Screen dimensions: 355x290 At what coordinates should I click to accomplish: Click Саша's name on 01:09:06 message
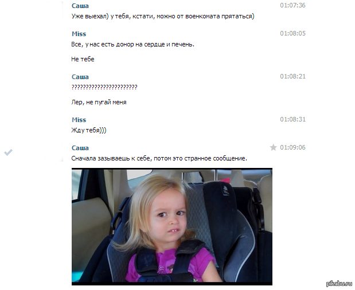[x=80, y=148]
